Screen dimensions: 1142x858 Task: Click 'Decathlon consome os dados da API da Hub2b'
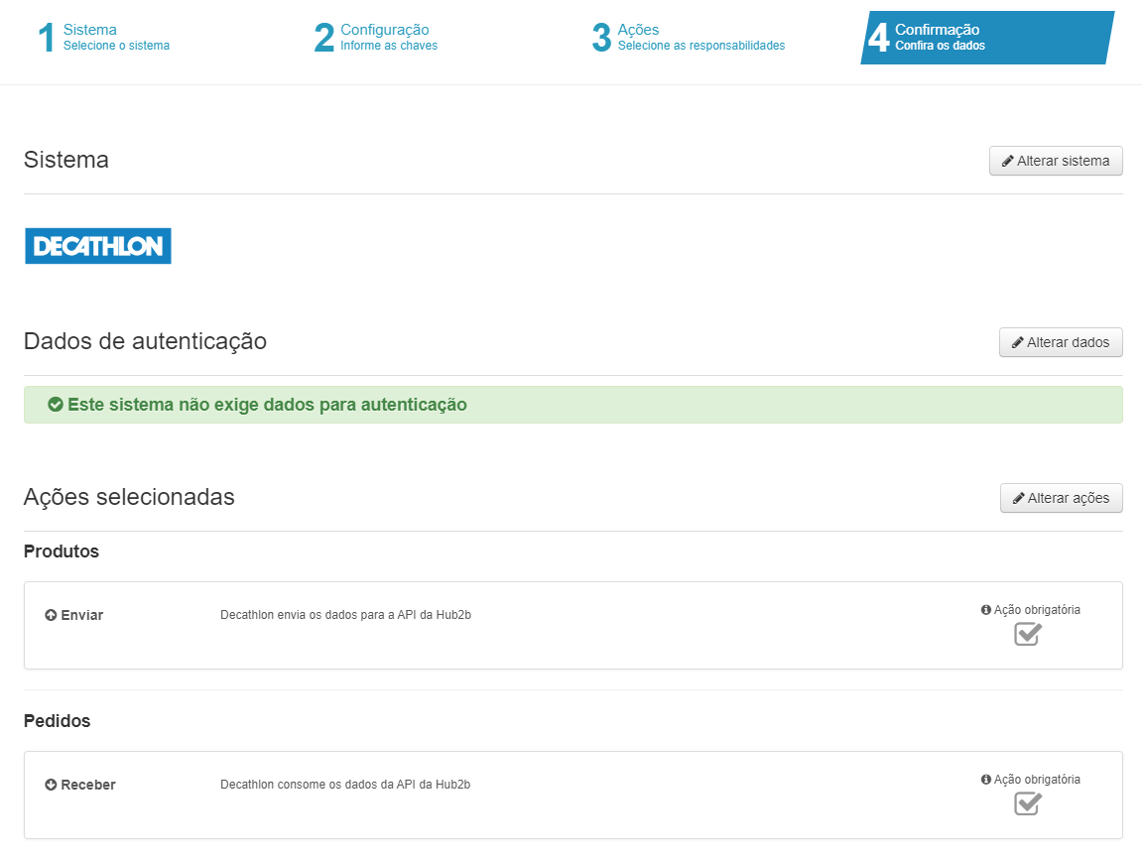(x=345, y=785)
